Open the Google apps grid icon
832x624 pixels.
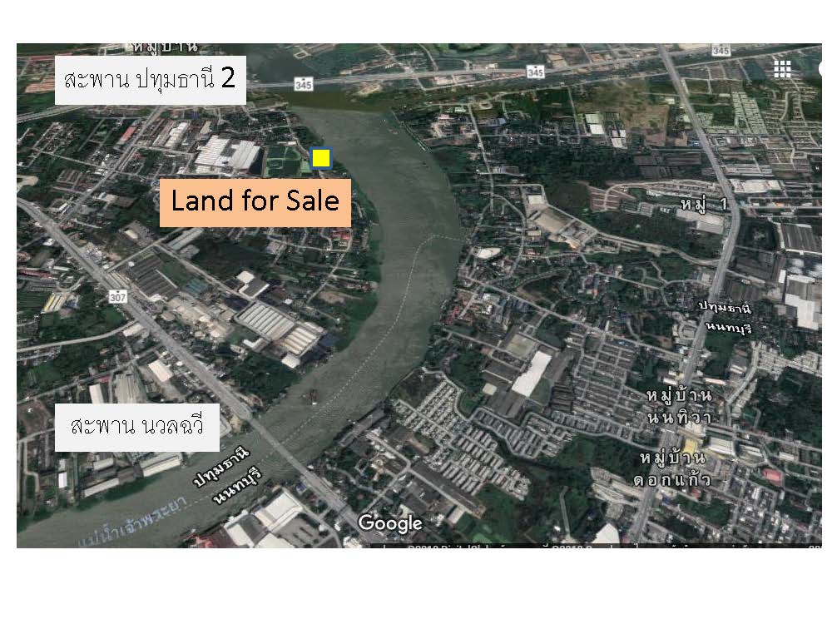point(782,69)
